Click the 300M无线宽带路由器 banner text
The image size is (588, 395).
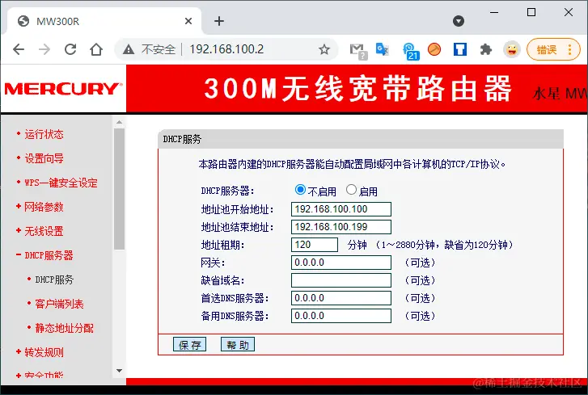[x=357, y=89]
